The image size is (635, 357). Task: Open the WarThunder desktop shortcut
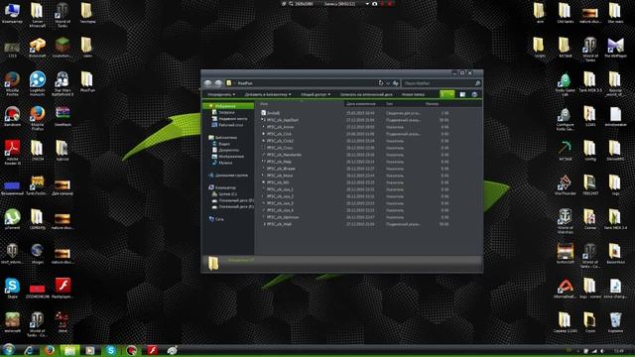click(565, 185)
